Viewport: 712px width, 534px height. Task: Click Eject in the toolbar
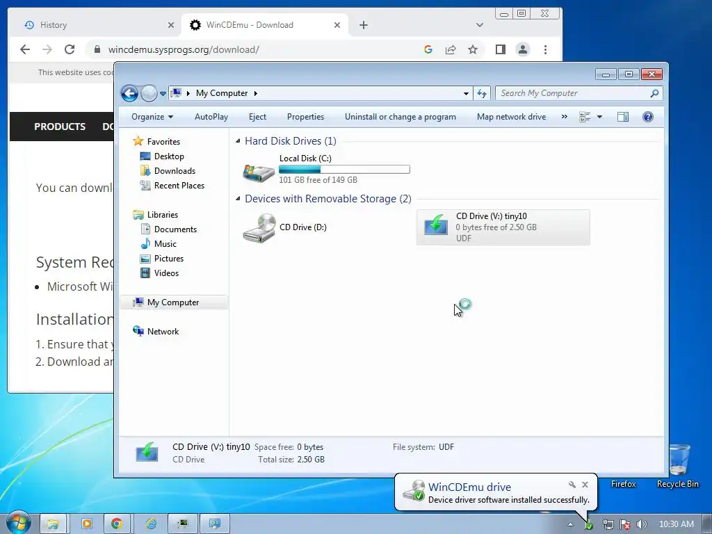tap(257, 117)
